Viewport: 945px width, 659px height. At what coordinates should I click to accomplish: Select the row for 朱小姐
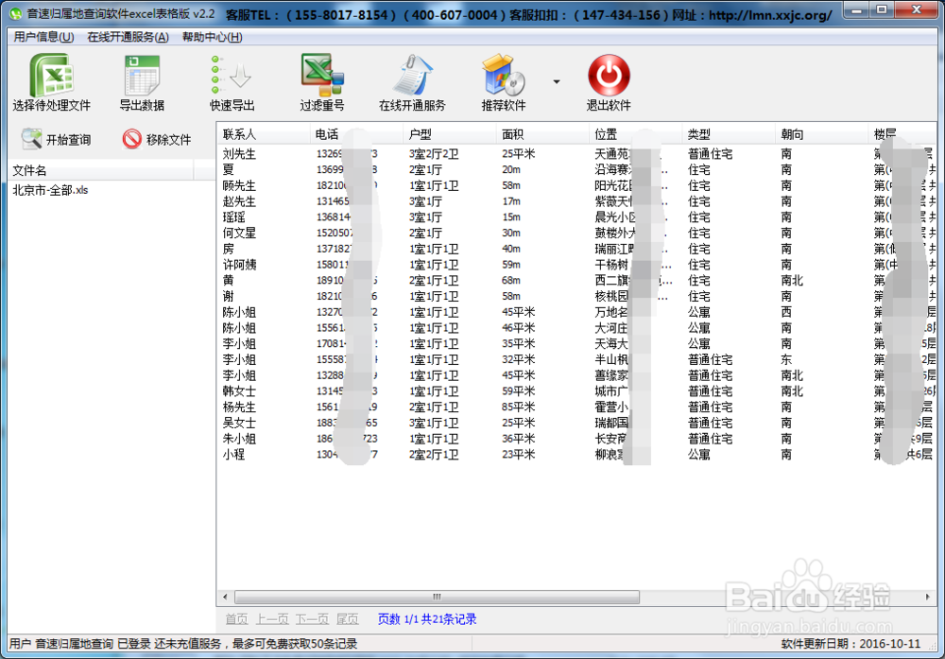(x=576, y=439)
